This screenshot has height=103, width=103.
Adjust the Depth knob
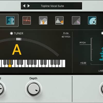(x=33, y=89)
